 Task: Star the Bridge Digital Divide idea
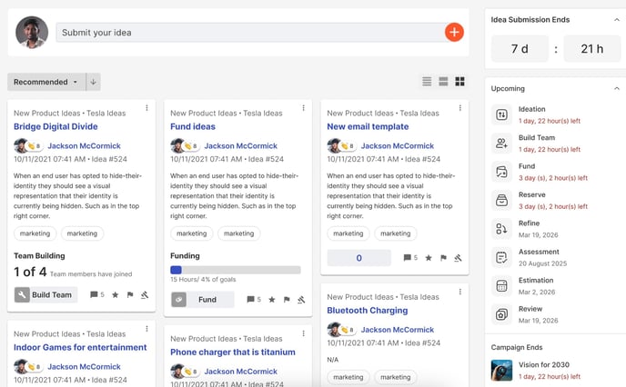pyautogui.click(x=115, y=294)
